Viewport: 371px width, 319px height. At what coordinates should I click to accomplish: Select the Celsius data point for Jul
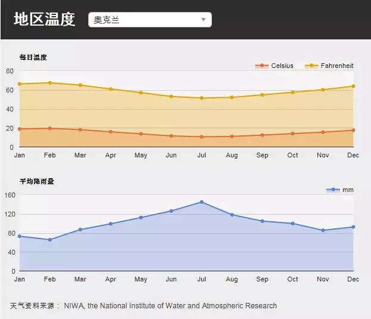tap(202, 137)
